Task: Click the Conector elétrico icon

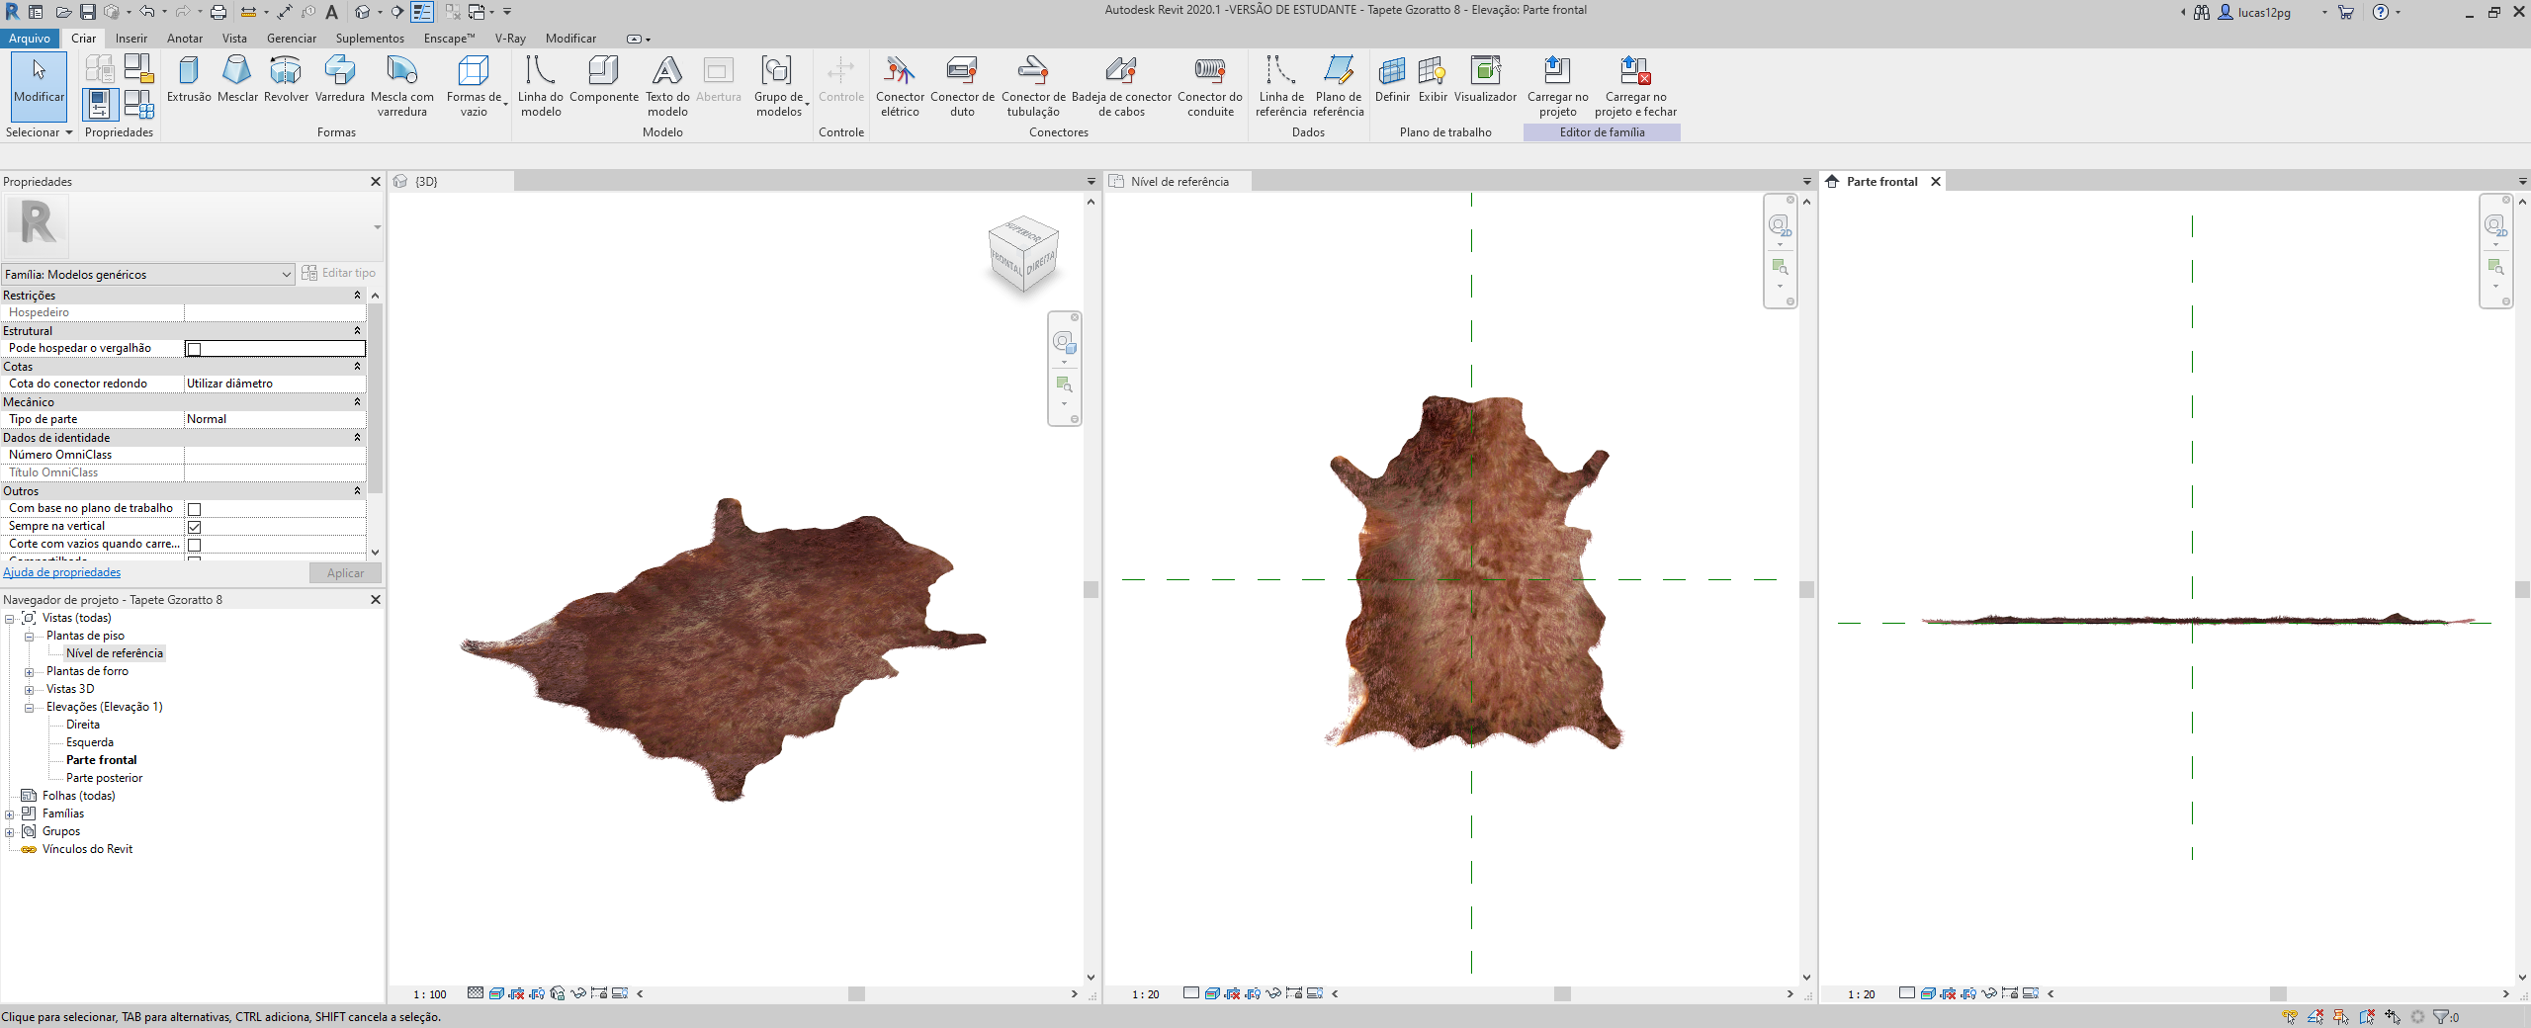Action: [900, 72]
